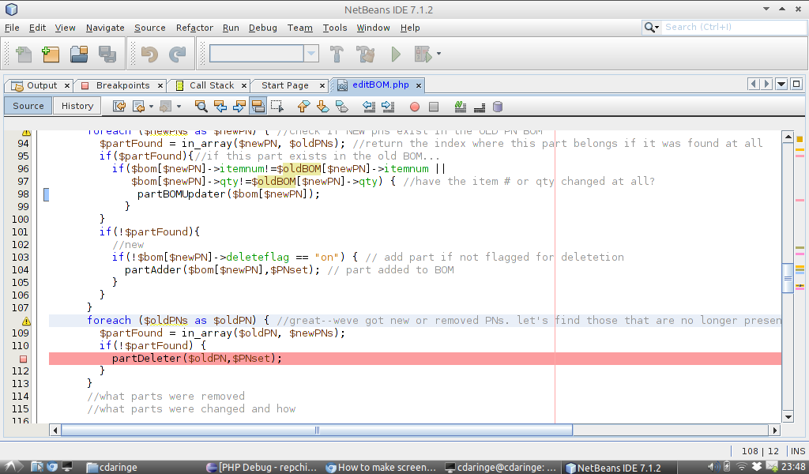Click the Open Project toolbar icon

[x=79, y=54]
